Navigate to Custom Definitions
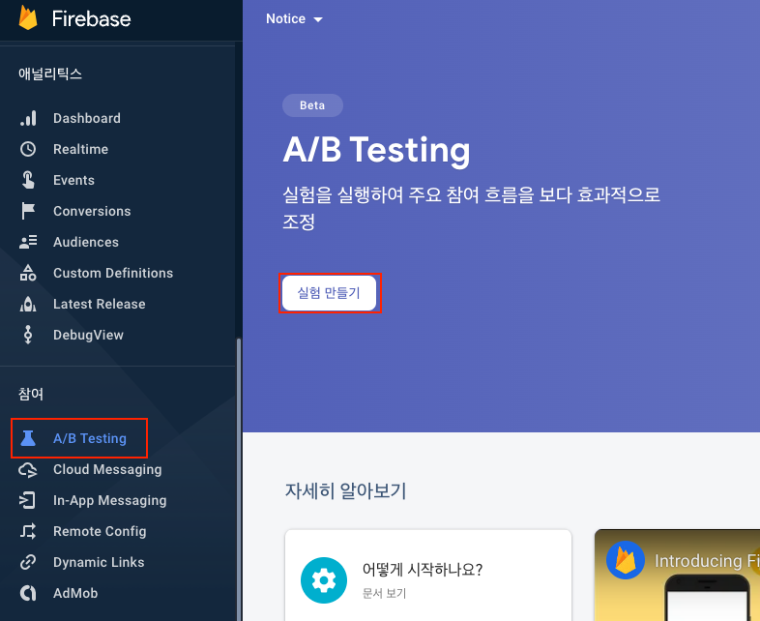Viewport: 760px width, 621px height. click(113, 273)
